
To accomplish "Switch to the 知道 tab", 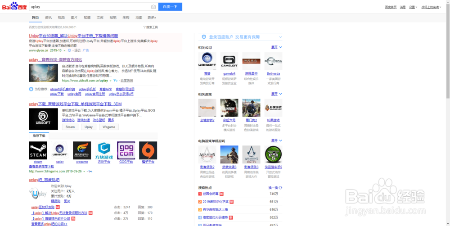I will 87,18.
